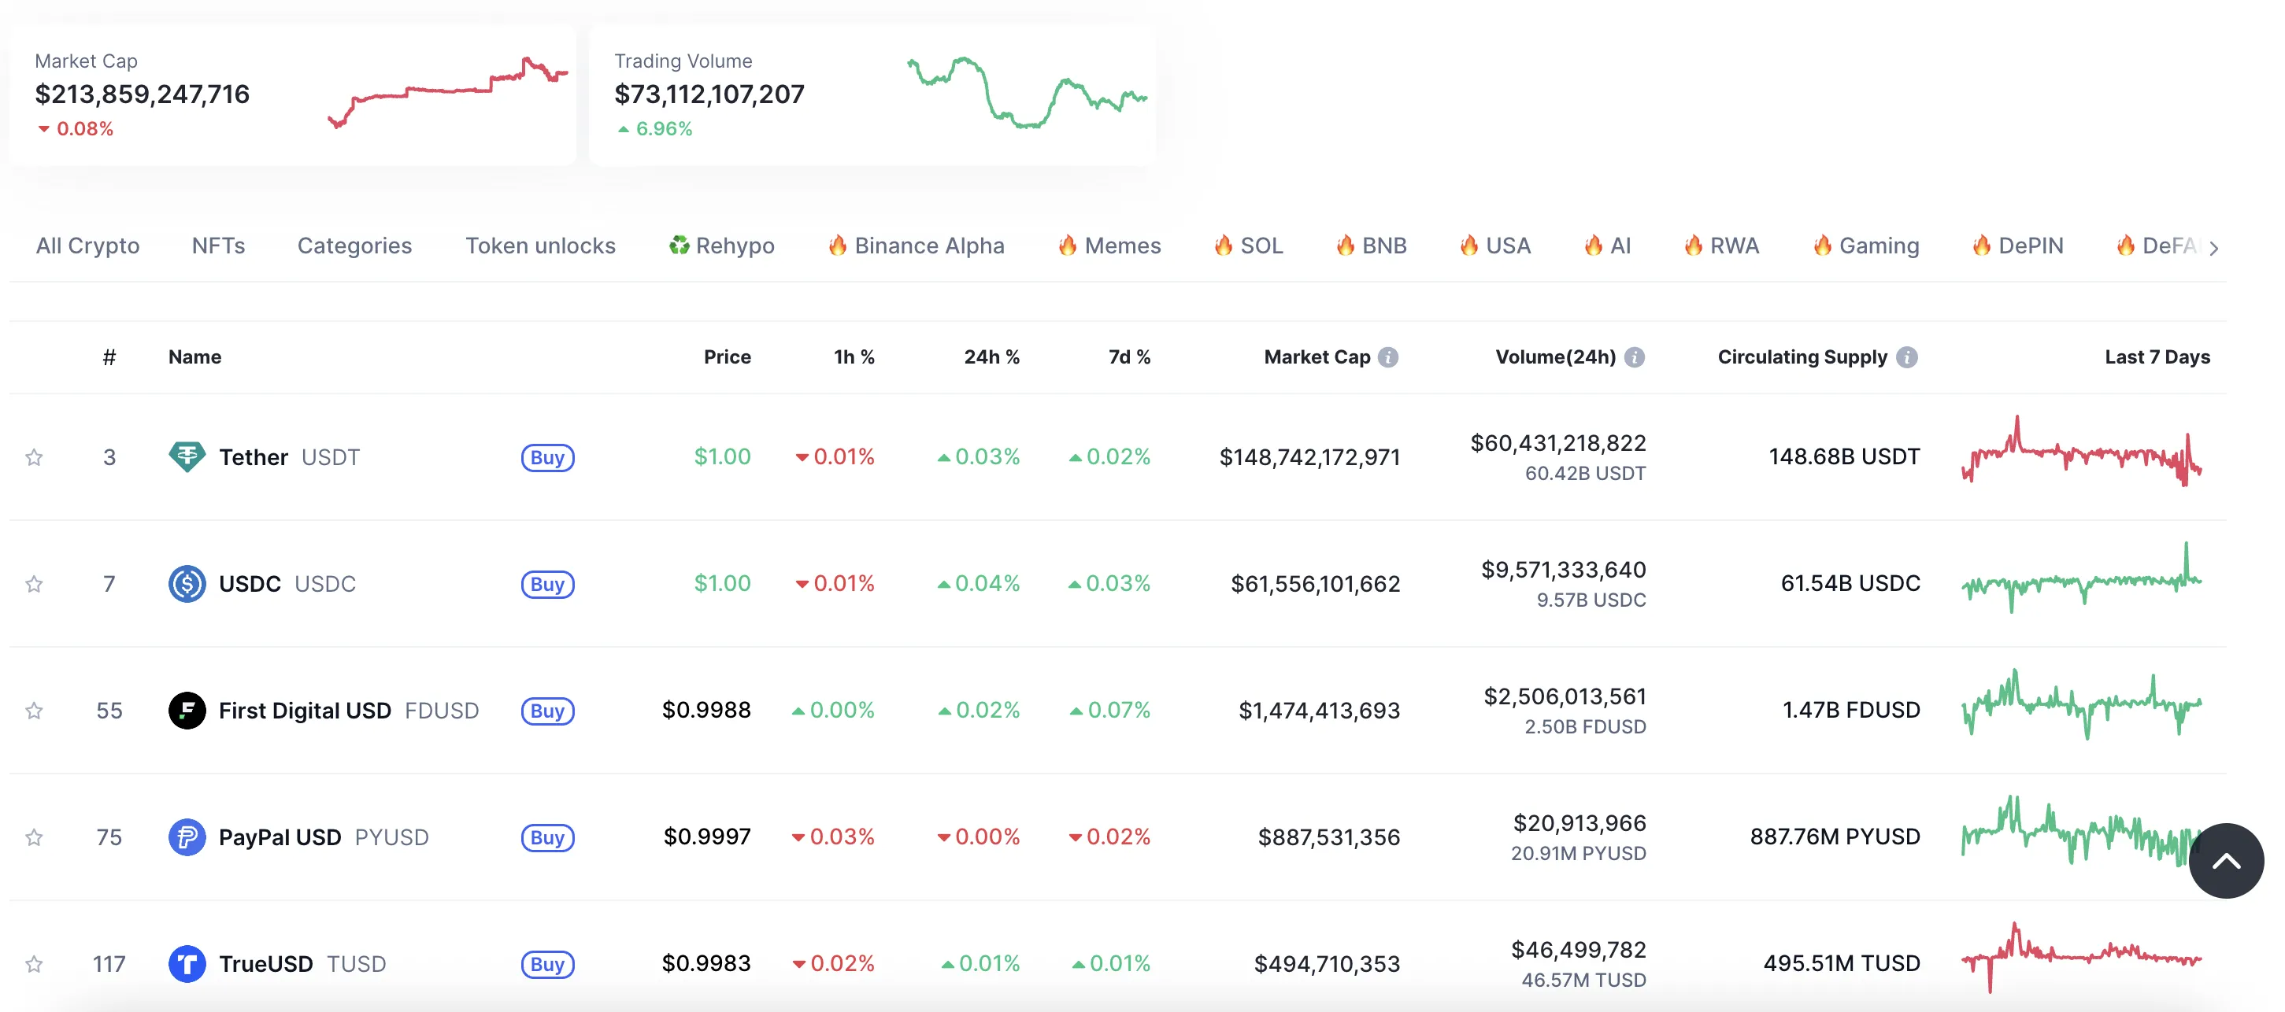The image size is (2285, 1012).
Task: Click the TrueUSD logo icon
Action: (x=187, y=964)
